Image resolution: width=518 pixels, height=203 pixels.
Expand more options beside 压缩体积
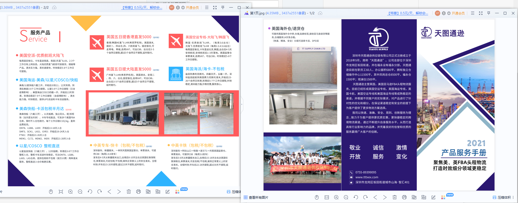point(513,197)
